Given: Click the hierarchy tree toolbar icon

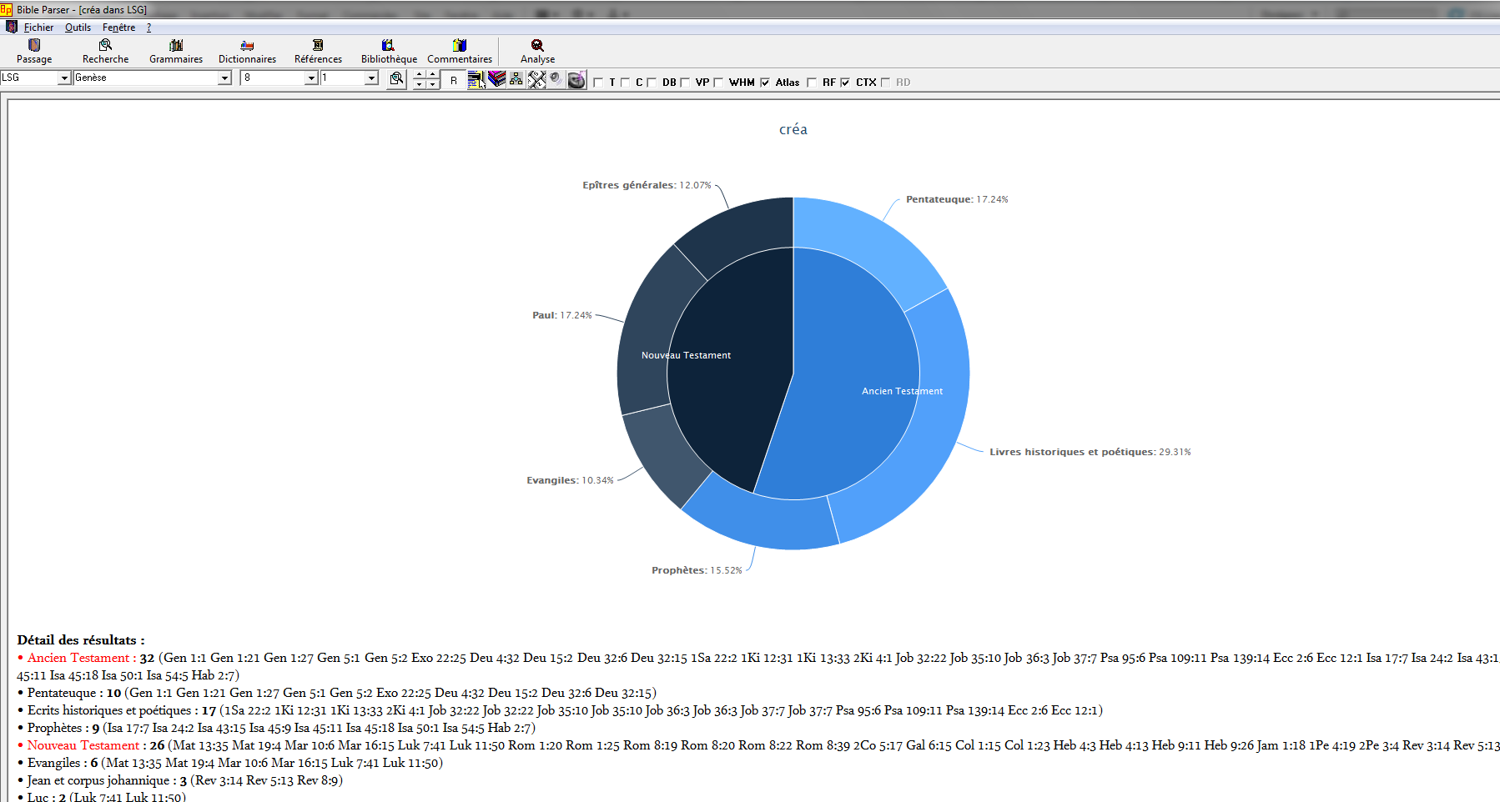Looking at the screenshot, I should tap(516, 79).
